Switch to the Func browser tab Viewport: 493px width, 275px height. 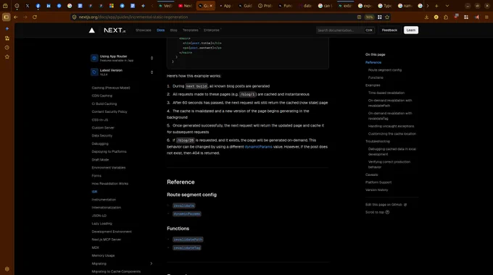click(285, 6)
